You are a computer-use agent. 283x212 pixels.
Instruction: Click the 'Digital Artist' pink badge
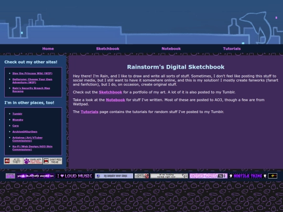coord(209,176)
